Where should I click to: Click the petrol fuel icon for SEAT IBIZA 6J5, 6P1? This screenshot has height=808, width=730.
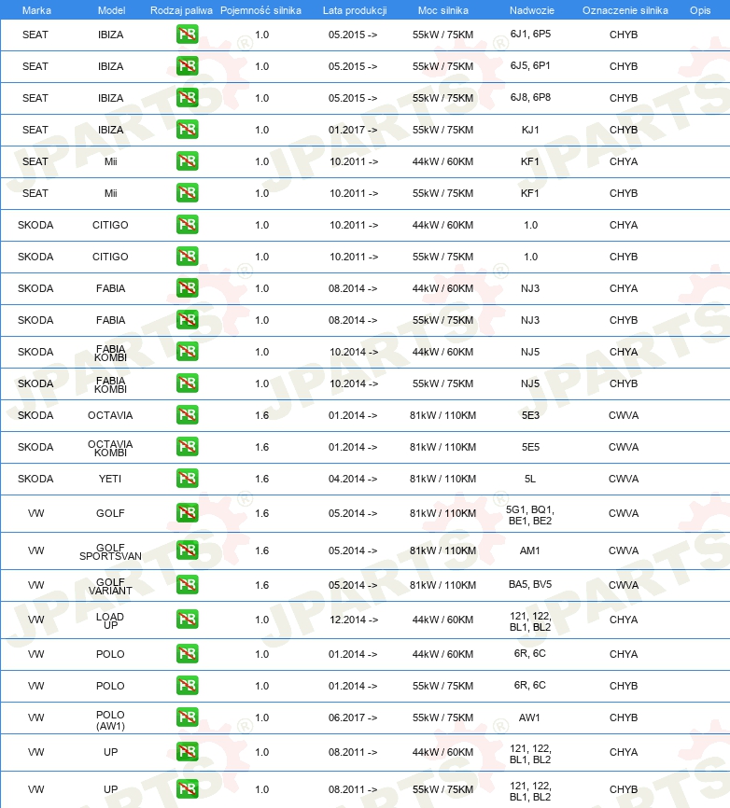(187, 66)
